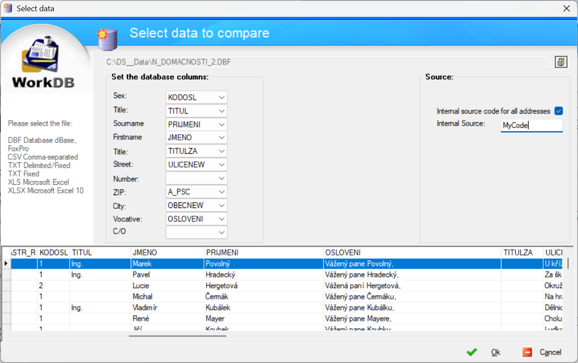
Task: Open the empty Number column dropdown
Action: point(222,178)
